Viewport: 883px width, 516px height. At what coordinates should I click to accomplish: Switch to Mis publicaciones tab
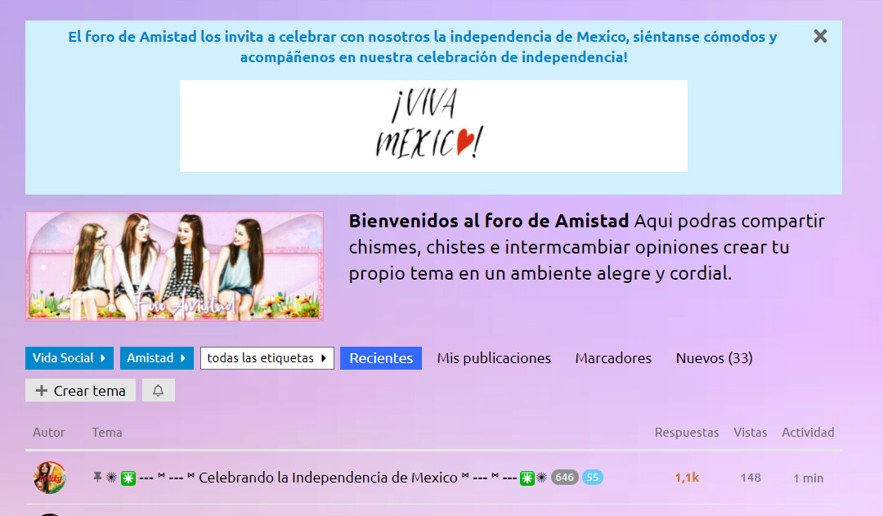pos(494,358)
